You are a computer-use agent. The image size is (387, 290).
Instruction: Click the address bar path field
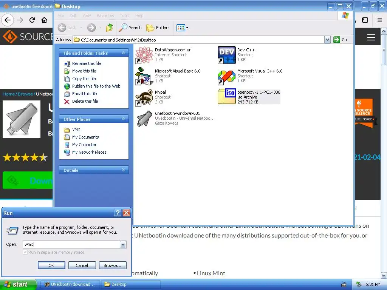click(199, 40)
